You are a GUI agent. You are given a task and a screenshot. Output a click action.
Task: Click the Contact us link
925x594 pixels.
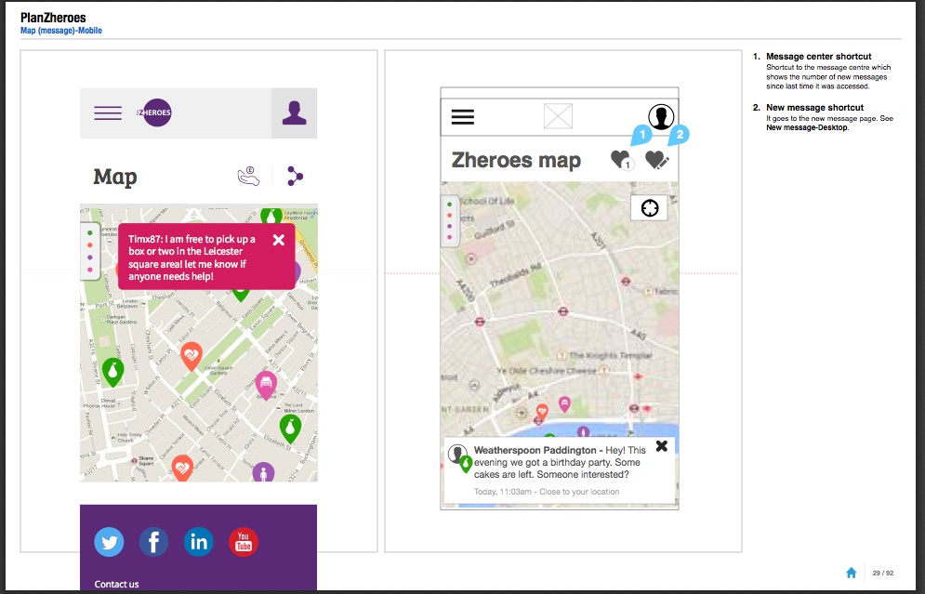(x=117, y=584)
